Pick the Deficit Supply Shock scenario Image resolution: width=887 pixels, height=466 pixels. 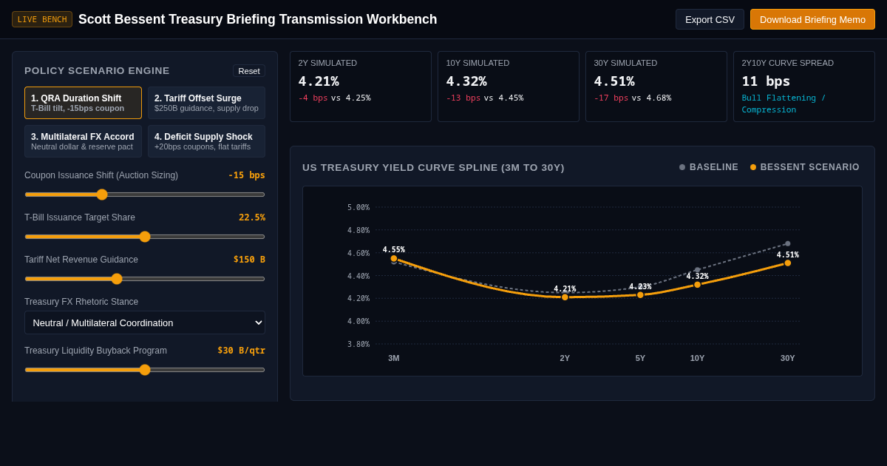coord(206,141)
